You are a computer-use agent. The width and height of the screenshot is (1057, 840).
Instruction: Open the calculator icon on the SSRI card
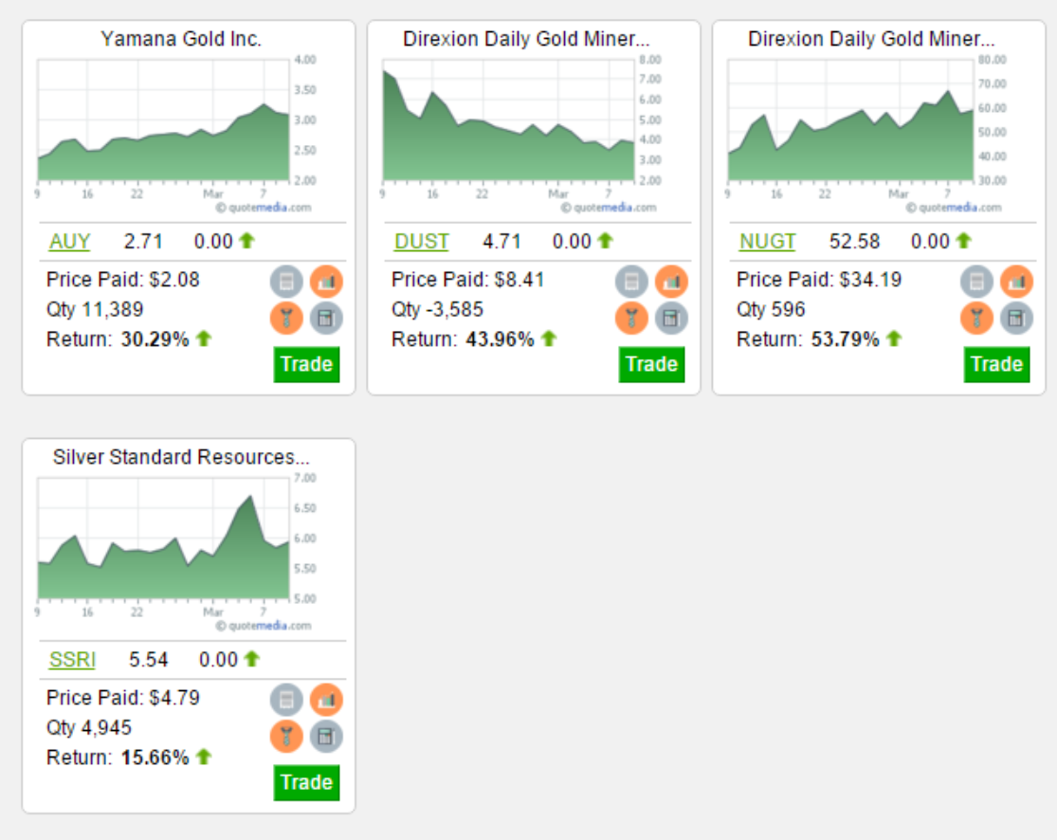326,736
